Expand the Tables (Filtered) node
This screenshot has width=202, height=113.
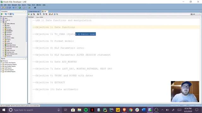click(3, 24)
